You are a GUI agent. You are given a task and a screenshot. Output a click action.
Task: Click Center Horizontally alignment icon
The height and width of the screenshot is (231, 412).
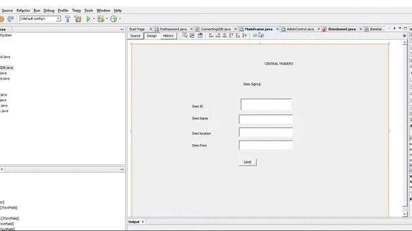(225, 35)
